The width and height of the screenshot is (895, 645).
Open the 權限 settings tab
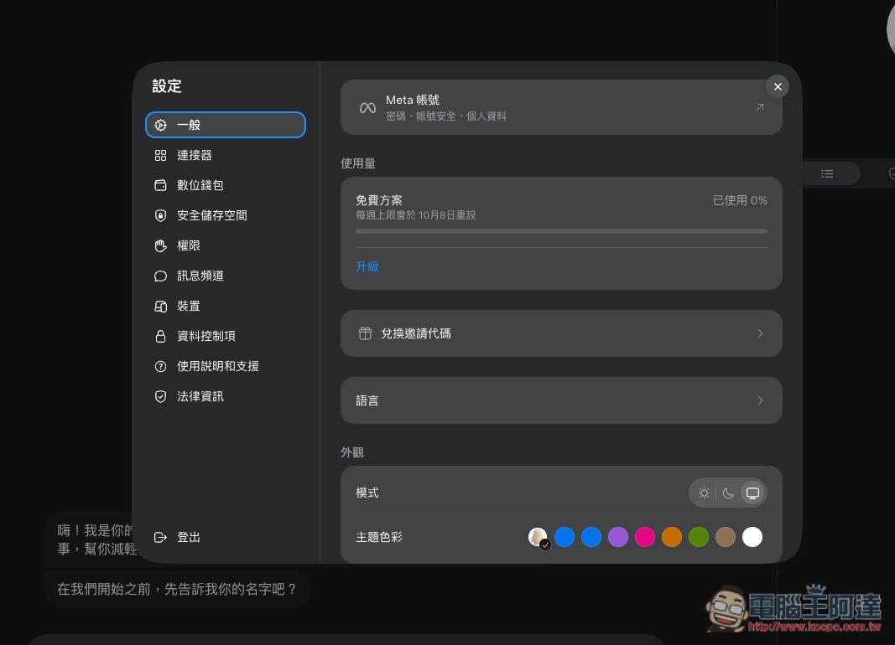226,245
